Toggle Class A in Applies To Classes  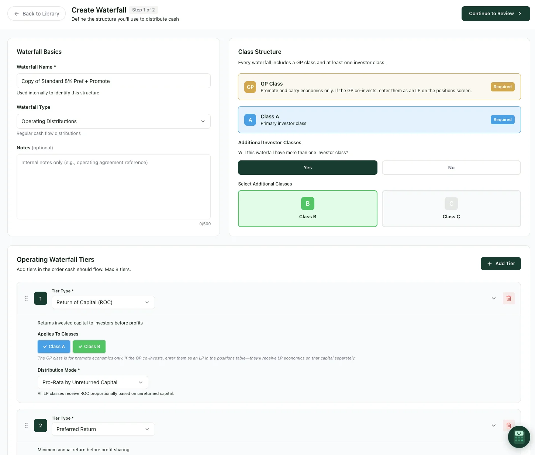54,346
